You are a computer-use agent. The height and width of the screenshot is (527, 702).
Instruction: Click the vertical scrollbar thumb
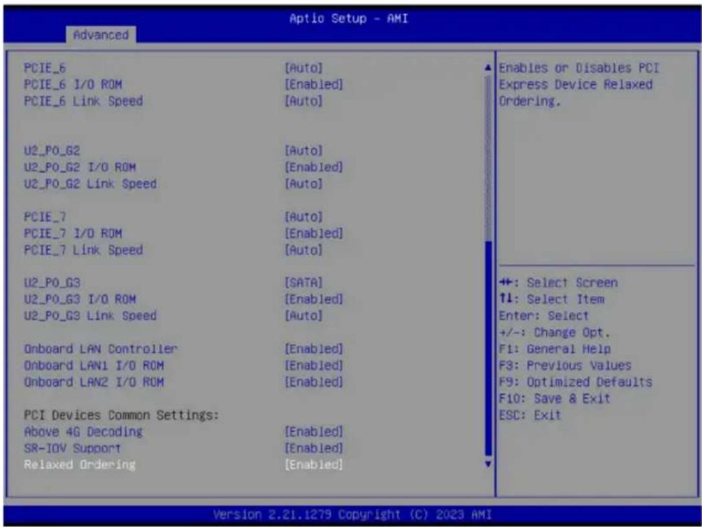(x=488, y=349)
